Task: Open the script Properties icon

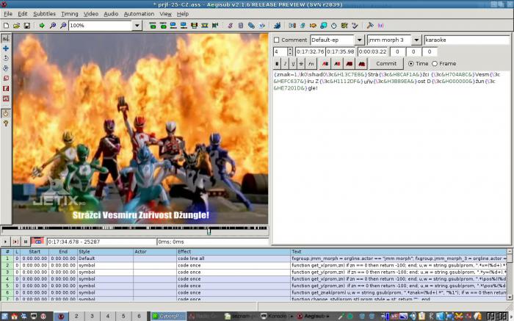Action: click(241, 25)
